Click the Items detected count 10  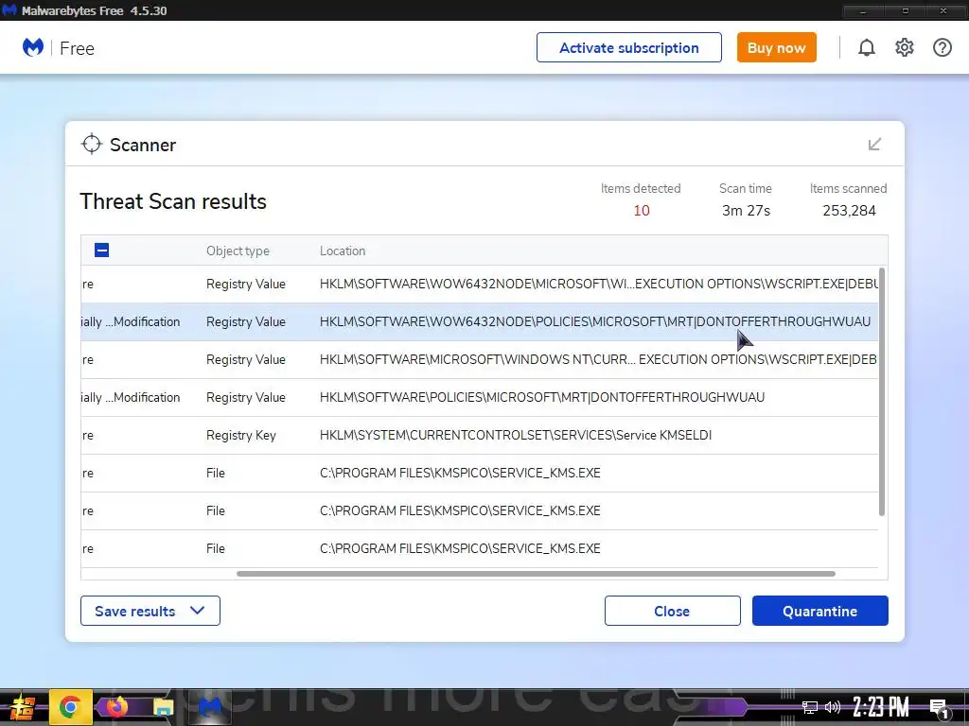pos(641,211)
